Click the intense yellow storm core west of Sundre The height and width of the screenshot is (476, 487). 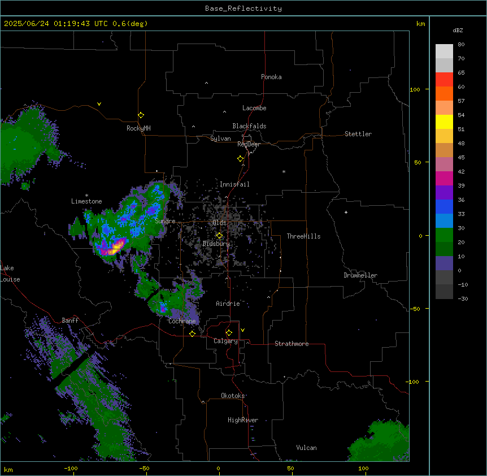coord(118,246)
